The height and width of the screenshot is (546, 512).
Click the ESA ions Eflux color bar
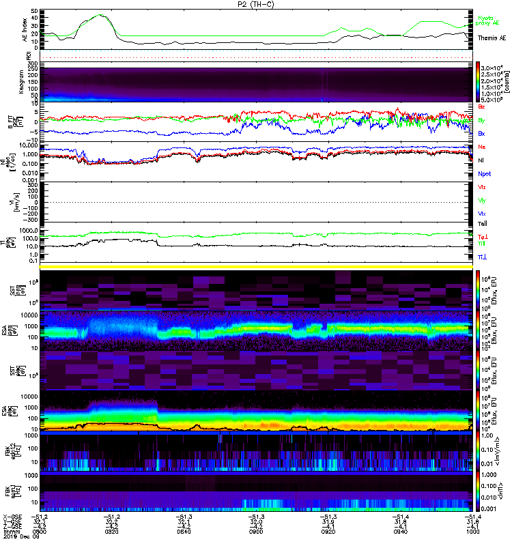pos(478,331)
